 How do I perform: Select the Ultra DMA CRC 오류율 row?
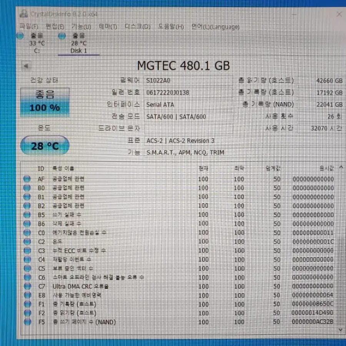(179, 286)
